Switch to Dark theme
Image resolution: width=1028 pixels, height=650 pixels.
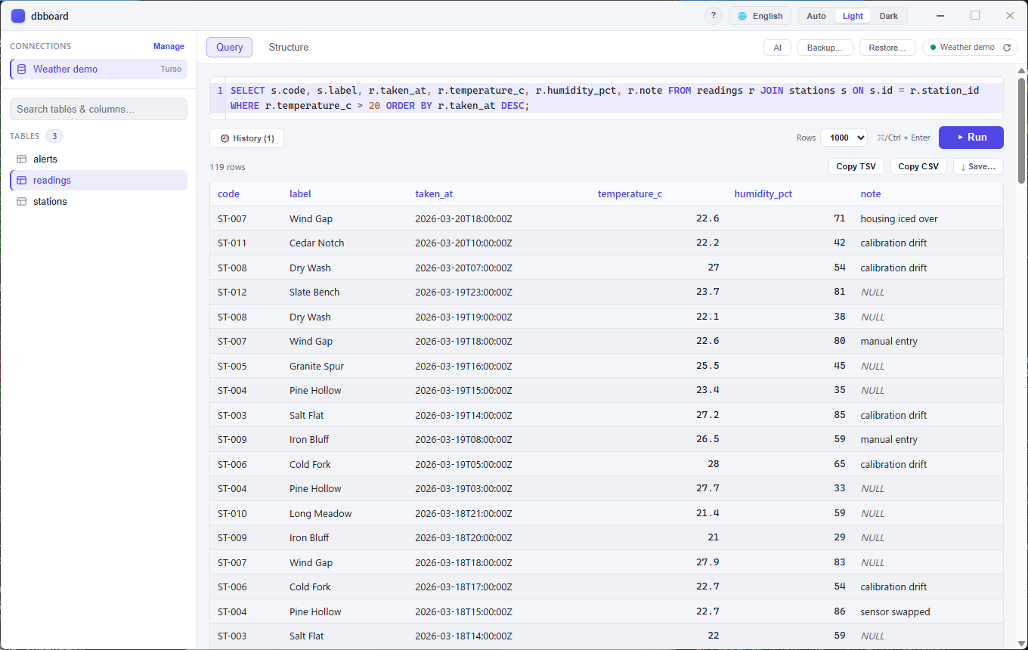889,16
